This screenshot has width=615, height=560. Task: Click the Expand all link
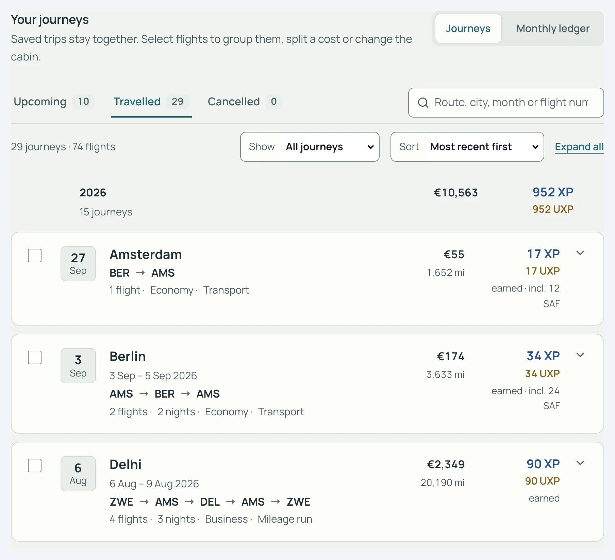point(579,147)
